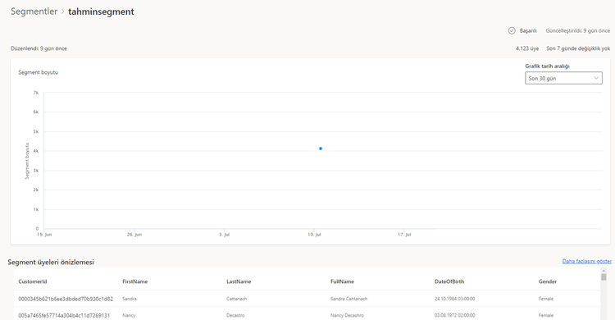Click the full name Sandra Cahtanach cell
Viewport: 615px width, 320px height.
click(x=348, y=299)
